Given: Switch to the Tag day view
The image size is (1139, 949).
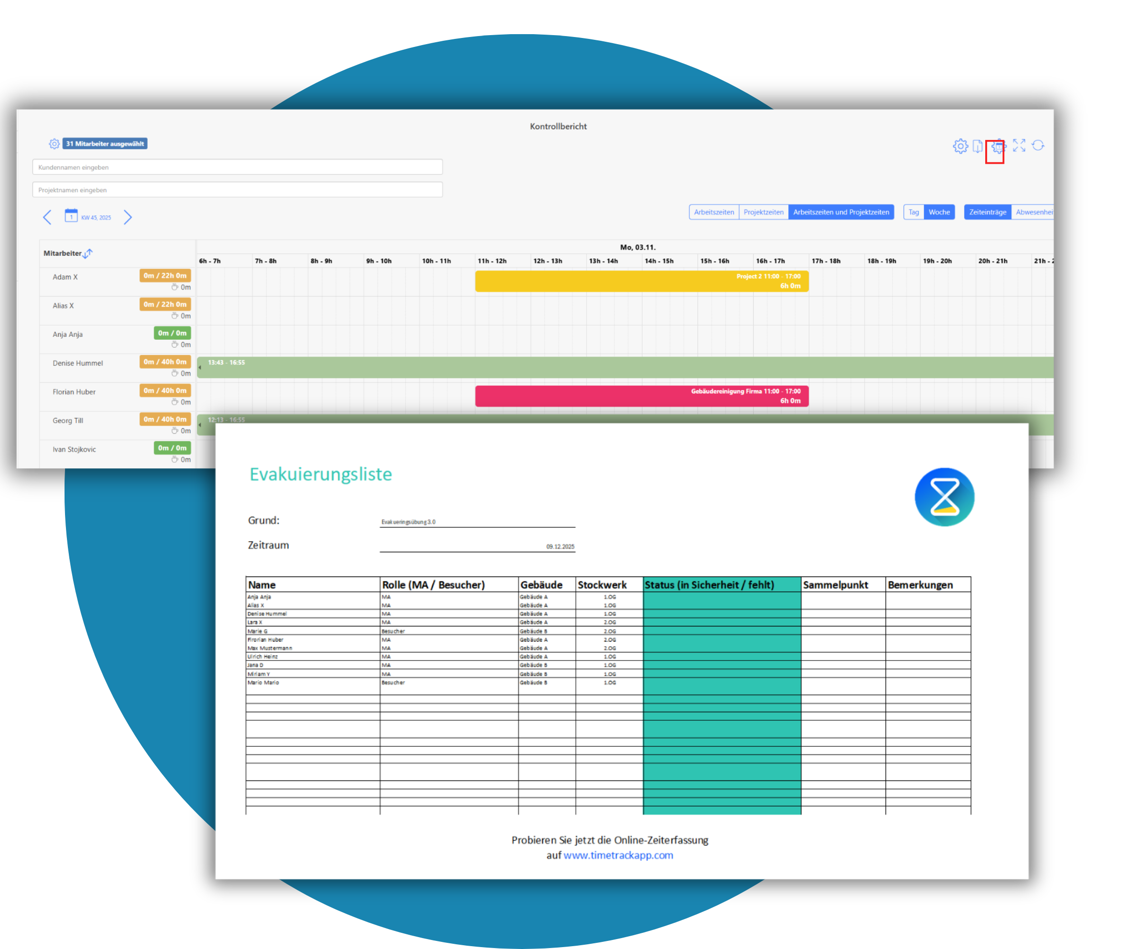Looking at the screenshot, I should [914, 212].
